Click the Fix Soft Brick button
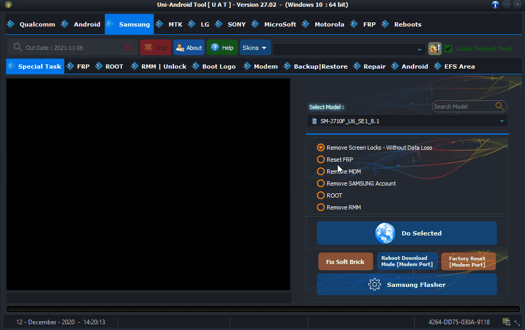Image resolution: width=525 pixels, height=330 pixels. click(x=345, y=261)
